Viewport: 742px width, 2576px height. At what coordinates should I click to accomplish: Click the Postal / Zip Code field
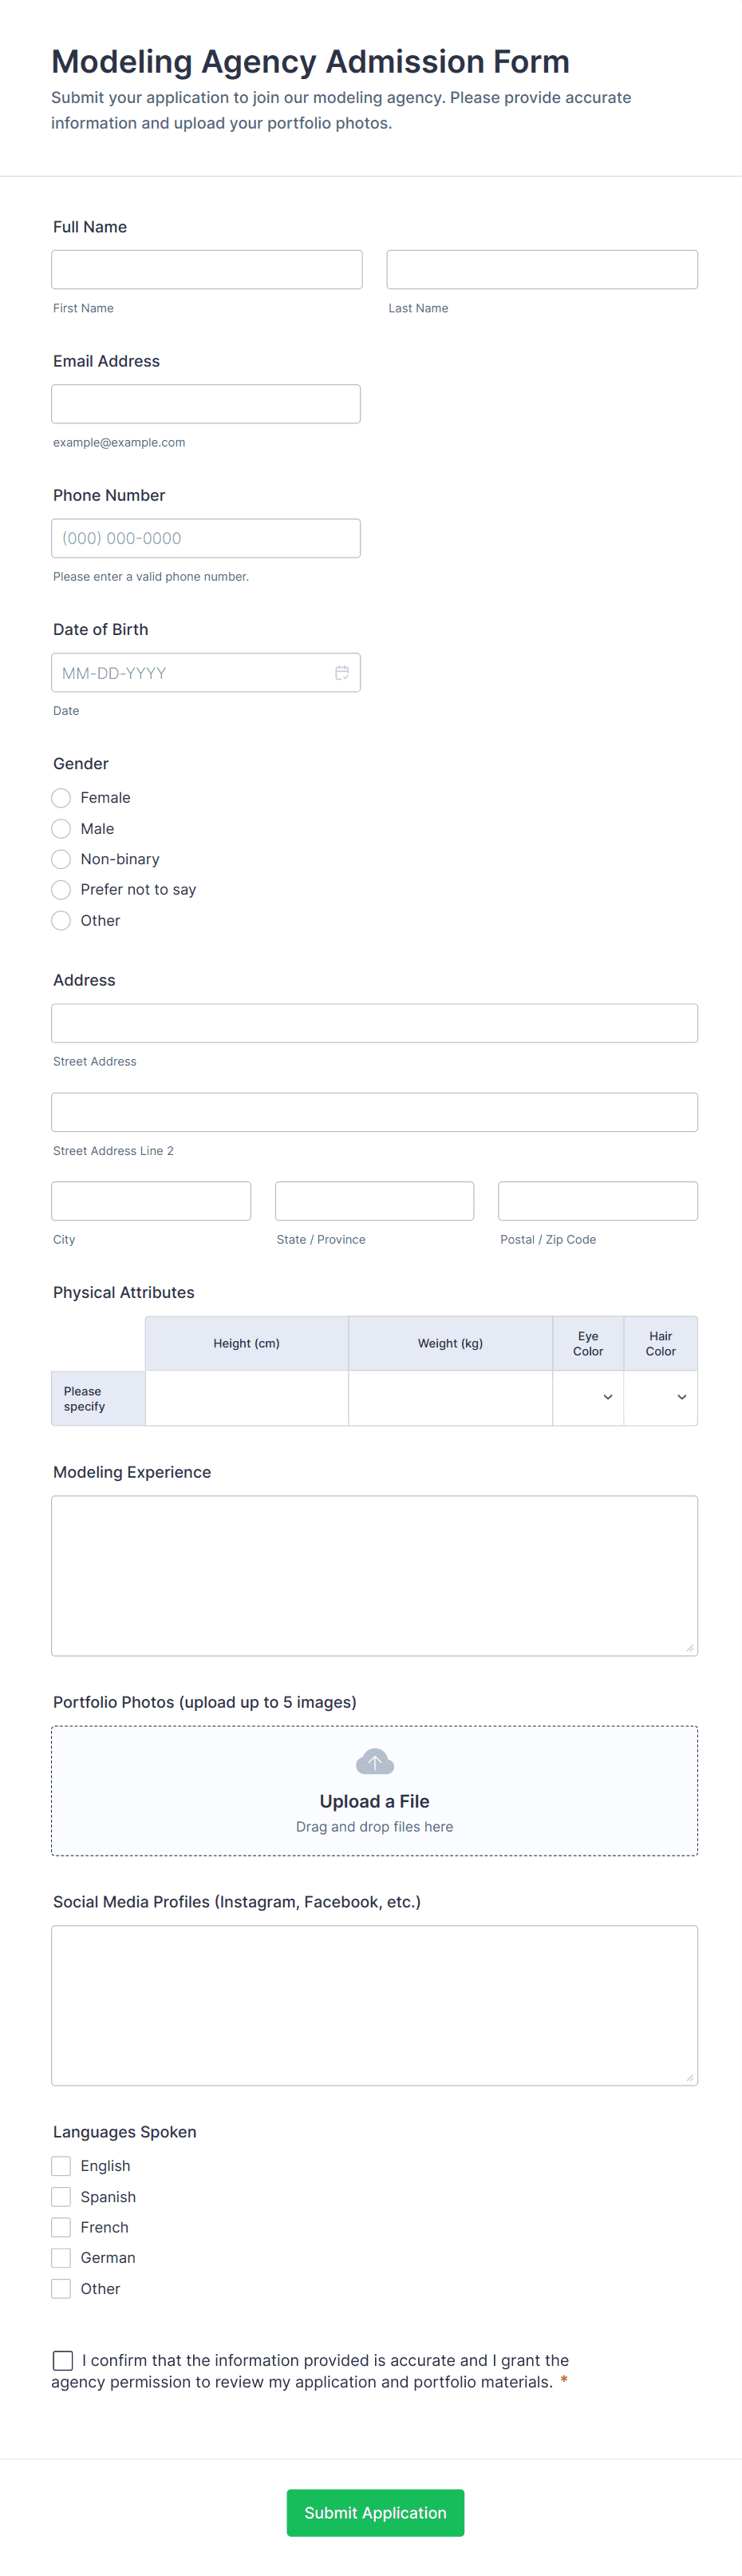[x=598, y=1201]
